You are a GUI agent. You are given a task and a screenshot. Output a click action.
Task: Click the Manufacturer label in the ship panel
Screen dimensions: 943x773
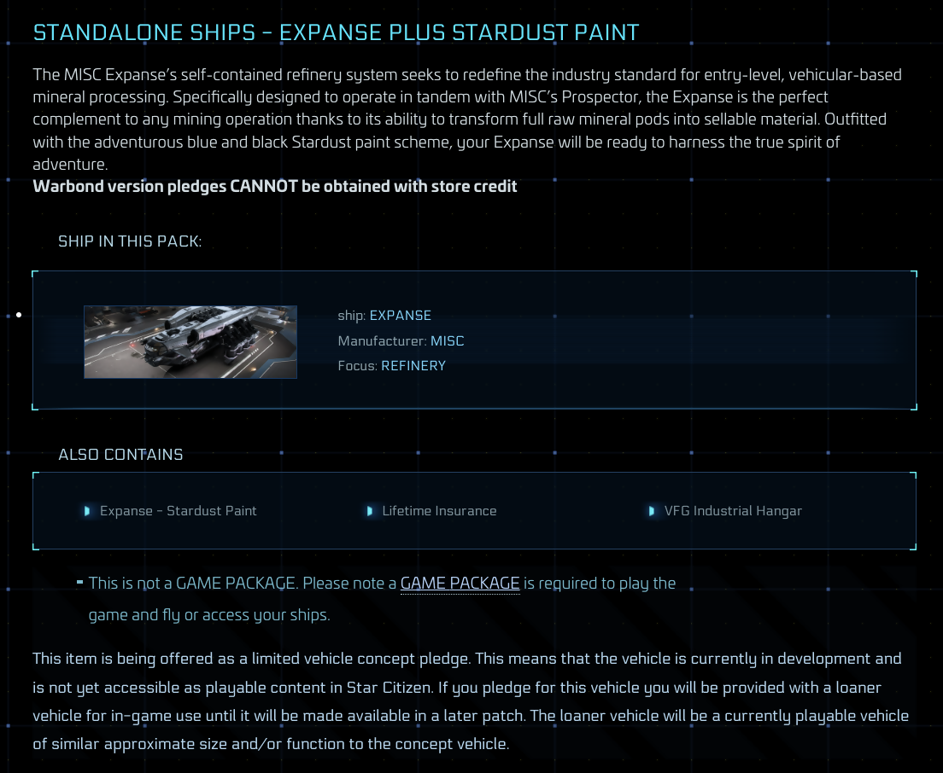[x=382, y=341]
